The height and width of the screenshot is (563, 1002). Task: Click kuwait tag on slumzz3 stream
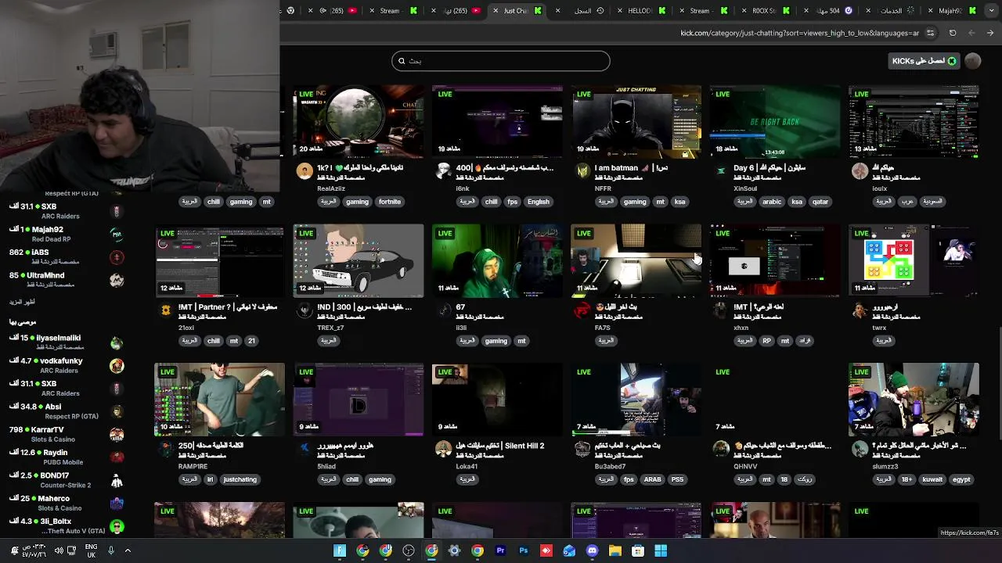(932, 479)
